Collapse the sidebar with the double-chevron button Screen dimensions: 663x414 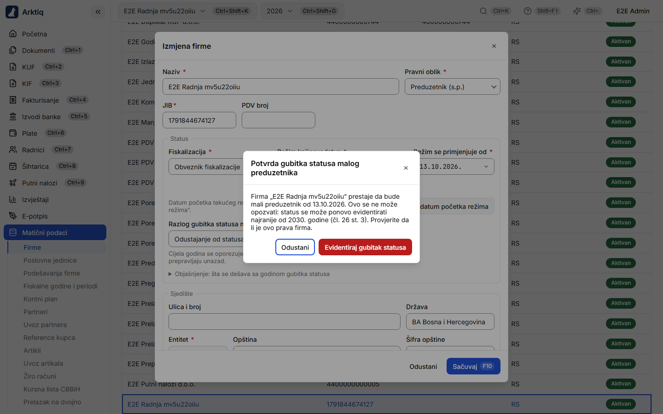pos(98,12)
